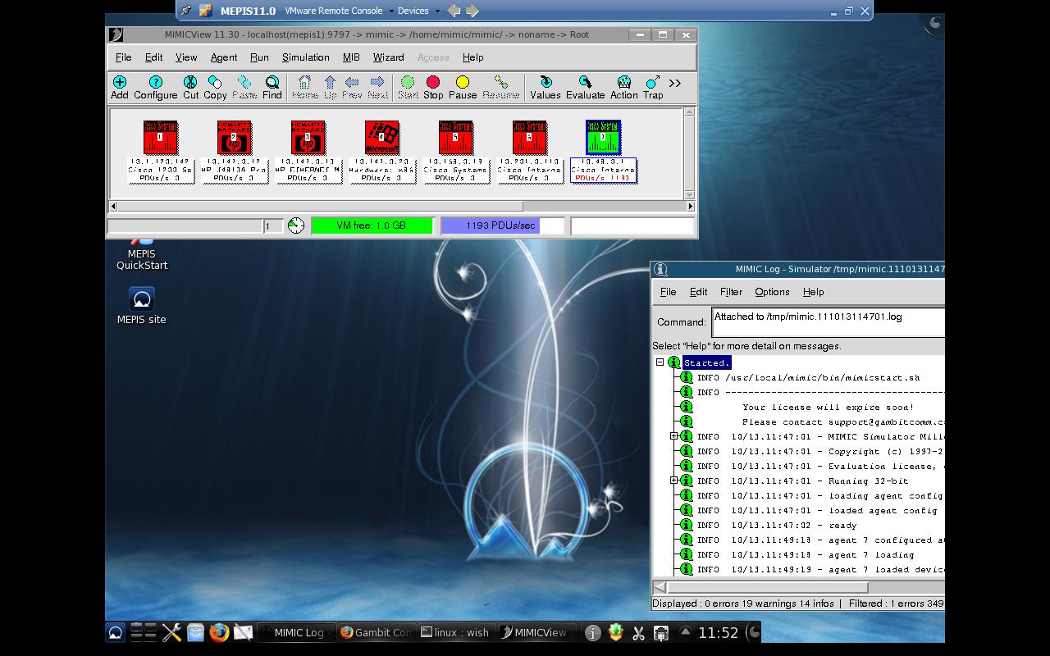The width and height of the screenshot is (1050, 656).
Task: Open the Help menu in MIMICView
Action: click(x=472, y=57)
